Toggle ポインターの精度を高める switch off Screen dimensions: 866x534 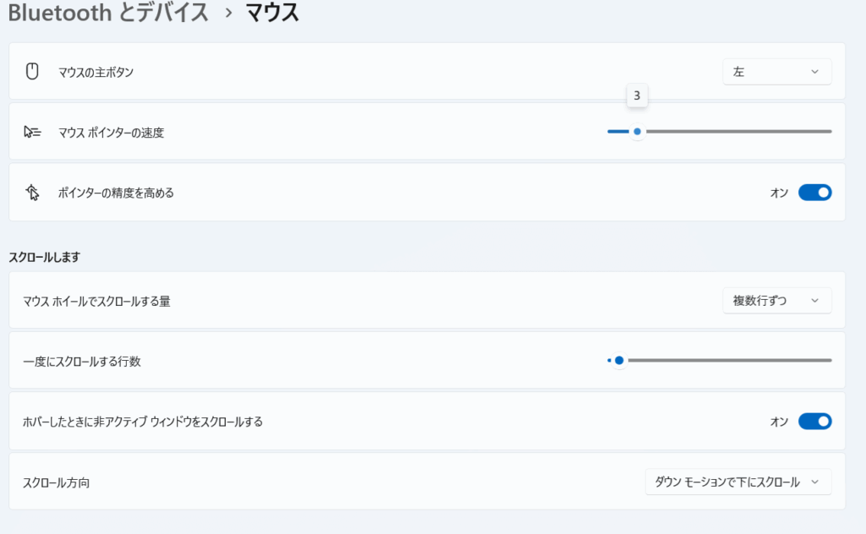point(814,193)
